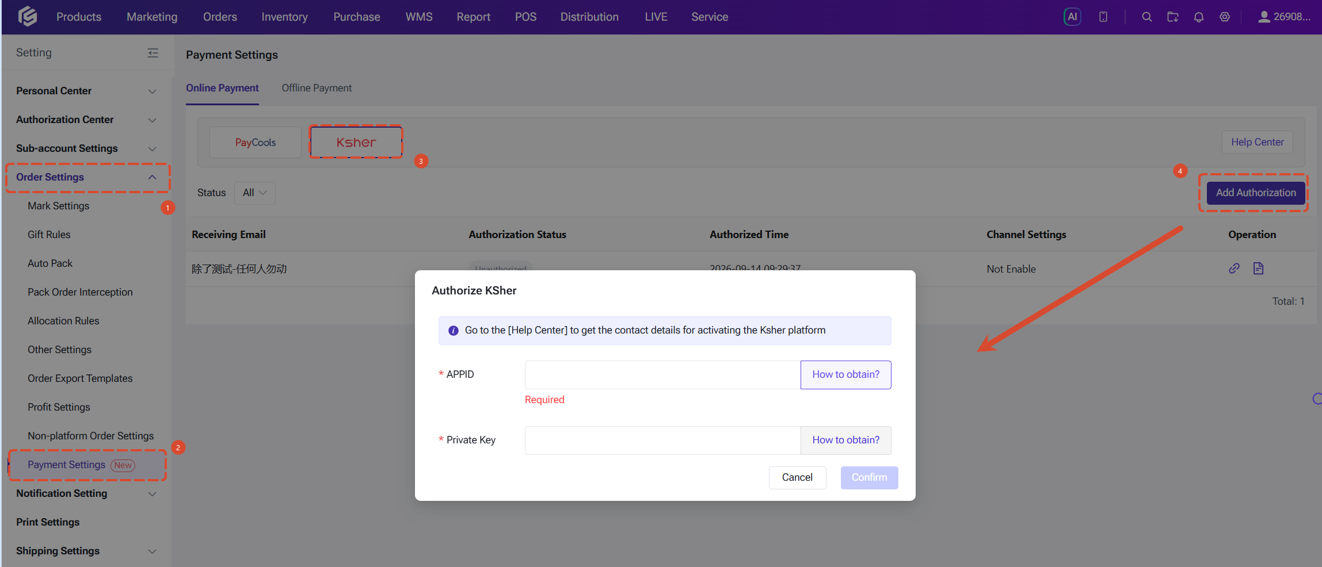Collapse the Setting sidebar icon

(153, 53)
